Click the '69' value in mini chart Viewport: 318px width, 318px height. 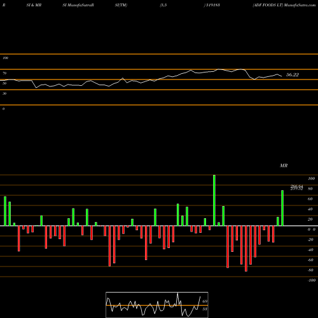pos(205,301)
